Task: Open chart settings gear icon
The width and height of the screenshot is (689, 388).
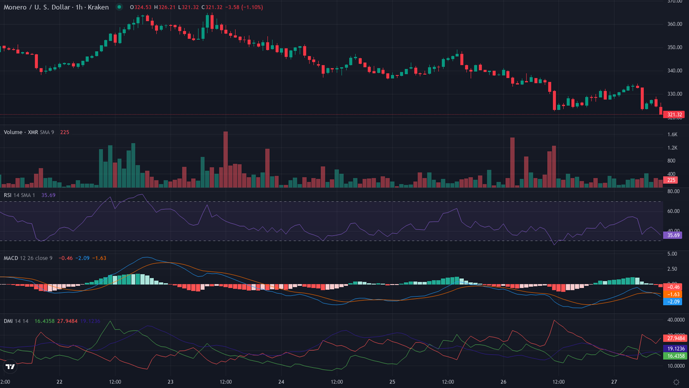Action: pyautogui.click(x=676, y=382)
